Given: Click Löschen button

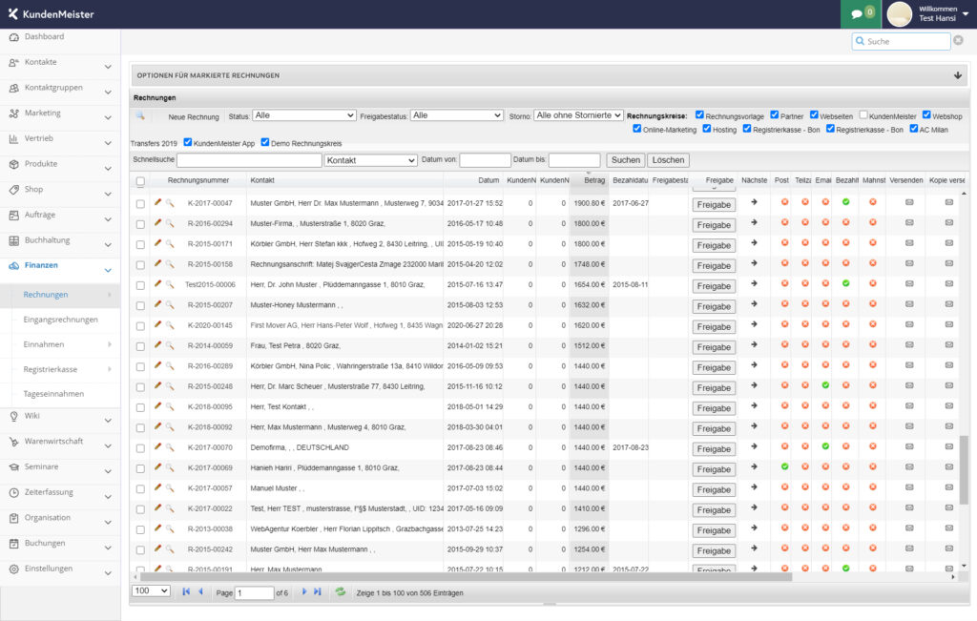Looking at the screenshot, I should (668, 160).
